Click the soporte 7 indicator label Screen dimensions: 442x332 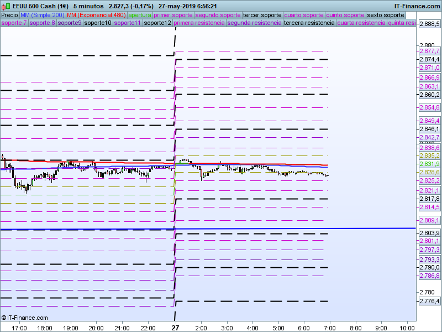point(14,23)
